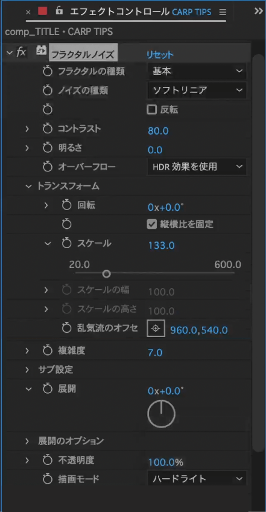Viewport: 266px width, 512px height.
Task: Uncheck the 縦横比を固定 checkbox
Action: point(152,225)
